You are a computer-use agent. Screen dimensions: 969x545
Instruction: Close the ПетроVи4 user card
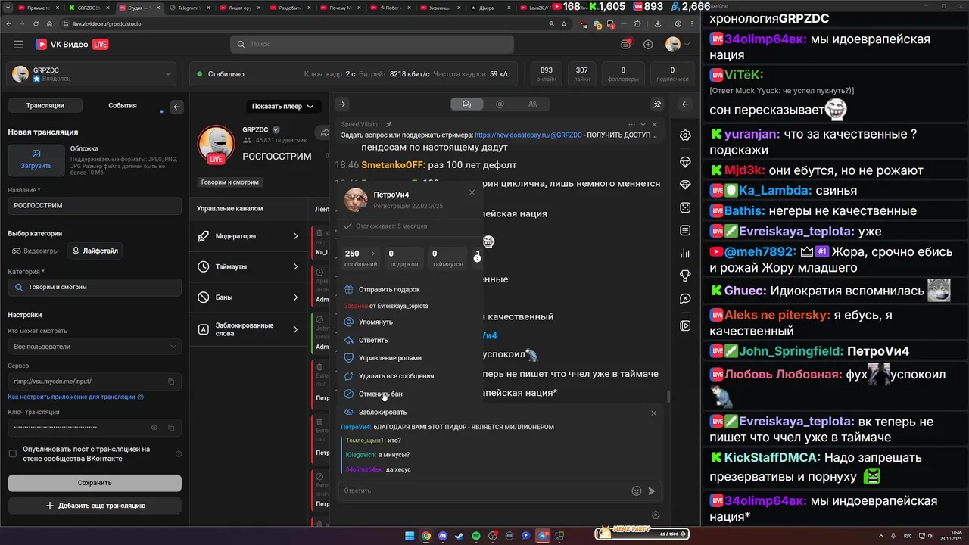click(x=472, y=192)
